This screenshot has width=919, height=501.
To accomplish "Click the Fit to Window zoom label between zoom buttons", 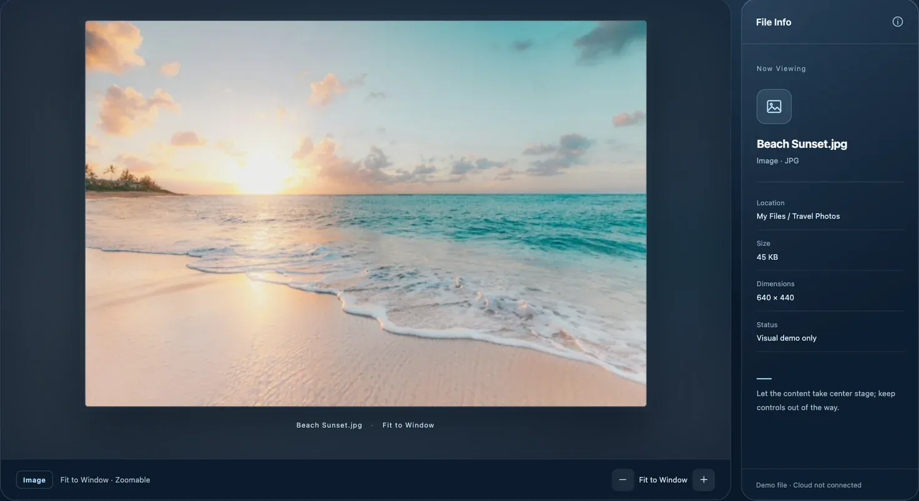I will coord(663,480).
